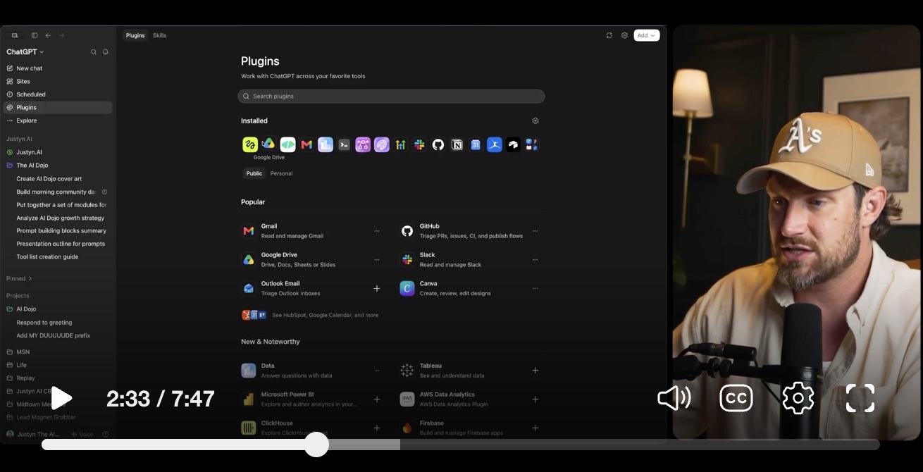923x472 pixels.
Task: Open more options for Google Drive plugin
Action: (377, 260)
